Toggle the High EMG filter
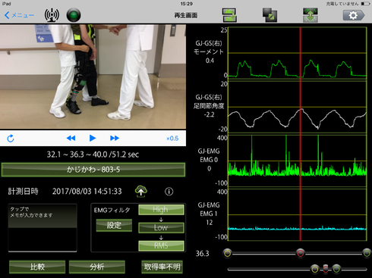Viewport: 372px width, 278px height. [161, 210]
